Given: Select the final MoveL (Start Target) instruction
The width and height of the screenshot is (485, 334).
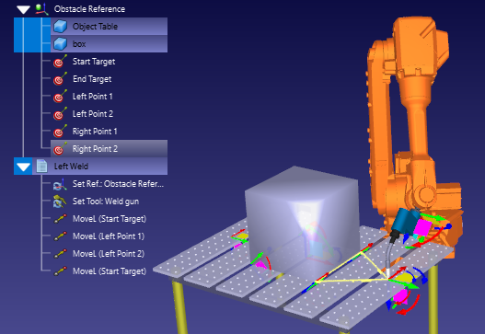Looking at the screenshot, I should 110,271.
